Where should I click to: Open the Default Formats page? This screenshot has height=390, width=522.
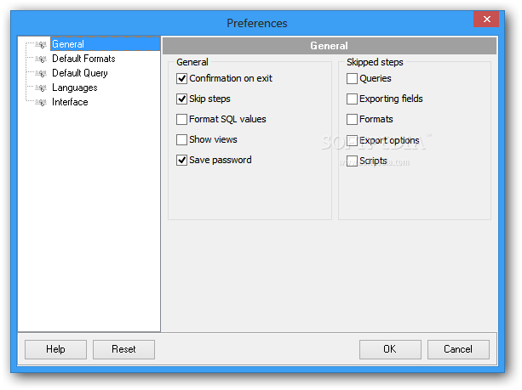[x=83, y=59]
